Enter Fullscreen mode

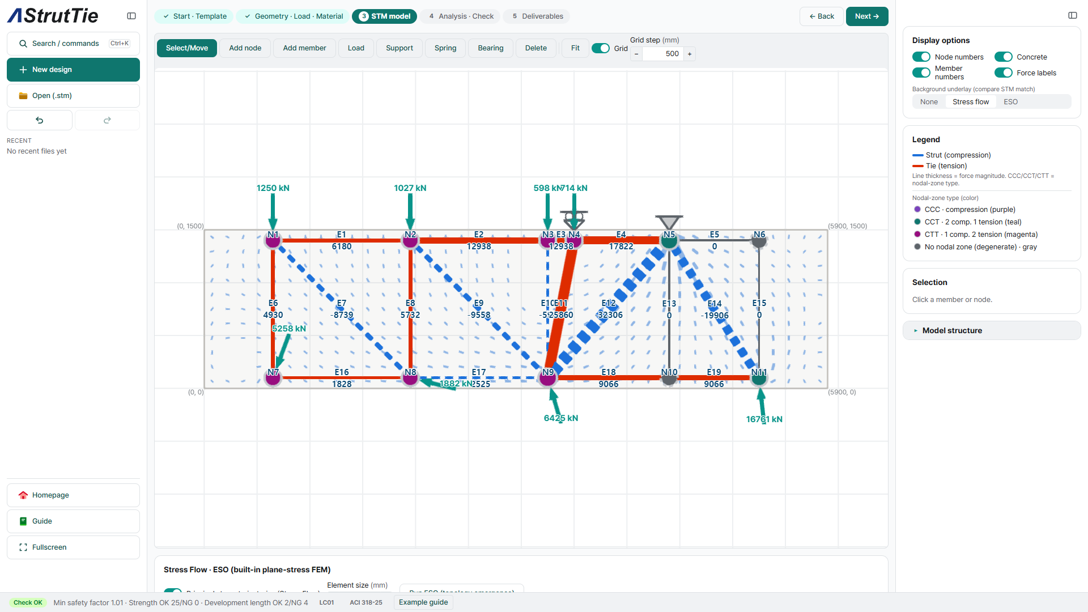73,547
